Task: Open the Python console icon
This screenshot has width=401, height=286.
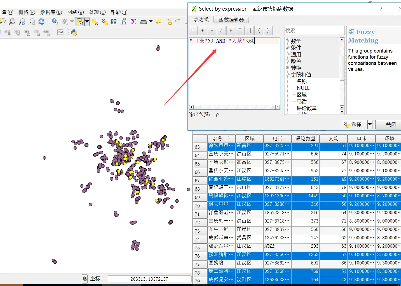Action: [74, 32]
